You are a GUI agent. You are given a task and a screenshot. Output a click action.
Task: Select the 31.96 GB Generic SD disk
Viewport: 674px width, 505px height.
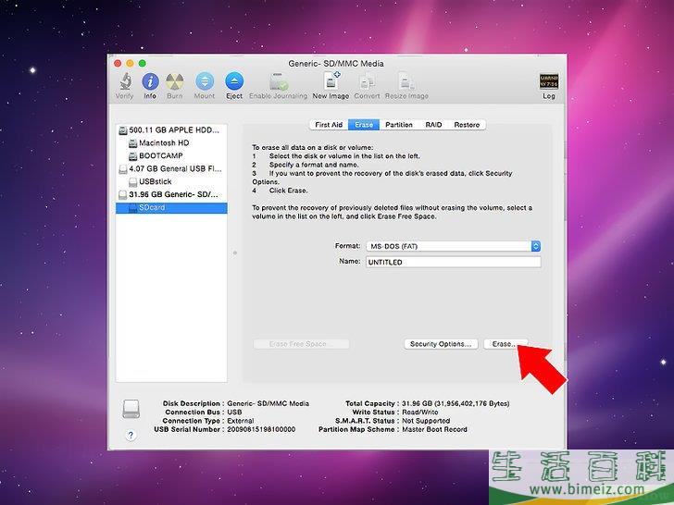coord(171,194)
